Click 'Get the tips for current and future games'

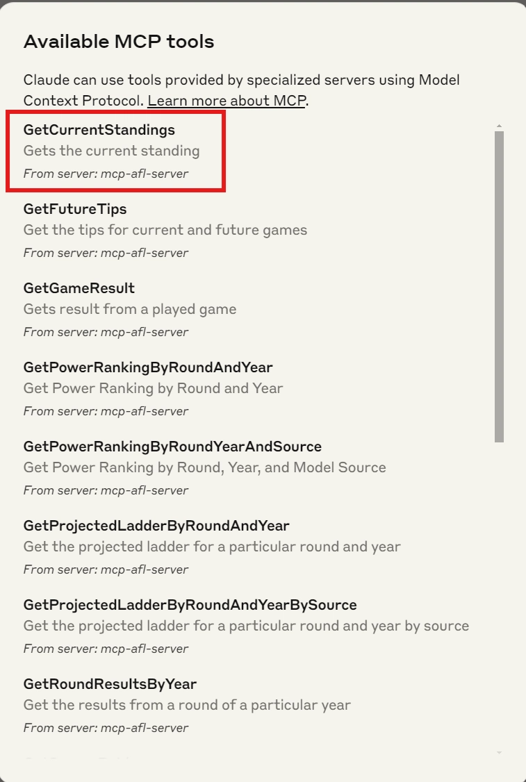click(165, 230)
